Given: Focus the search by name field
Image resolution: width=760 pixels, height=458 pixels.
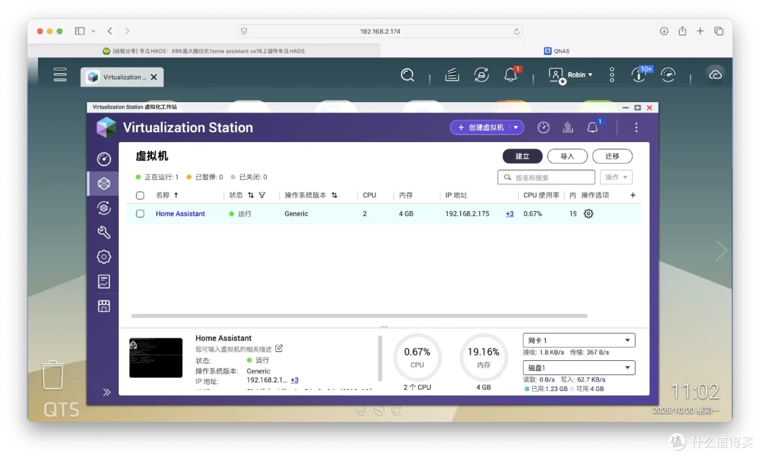Looking at the screenshot, I should pyautogui.click(x=546, y=177).
